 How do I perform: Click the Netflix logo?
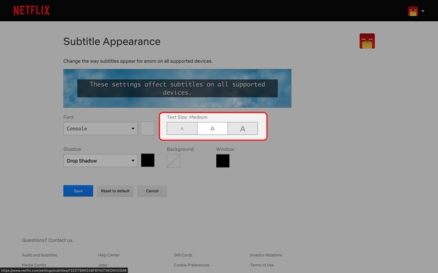coord(31,10)
